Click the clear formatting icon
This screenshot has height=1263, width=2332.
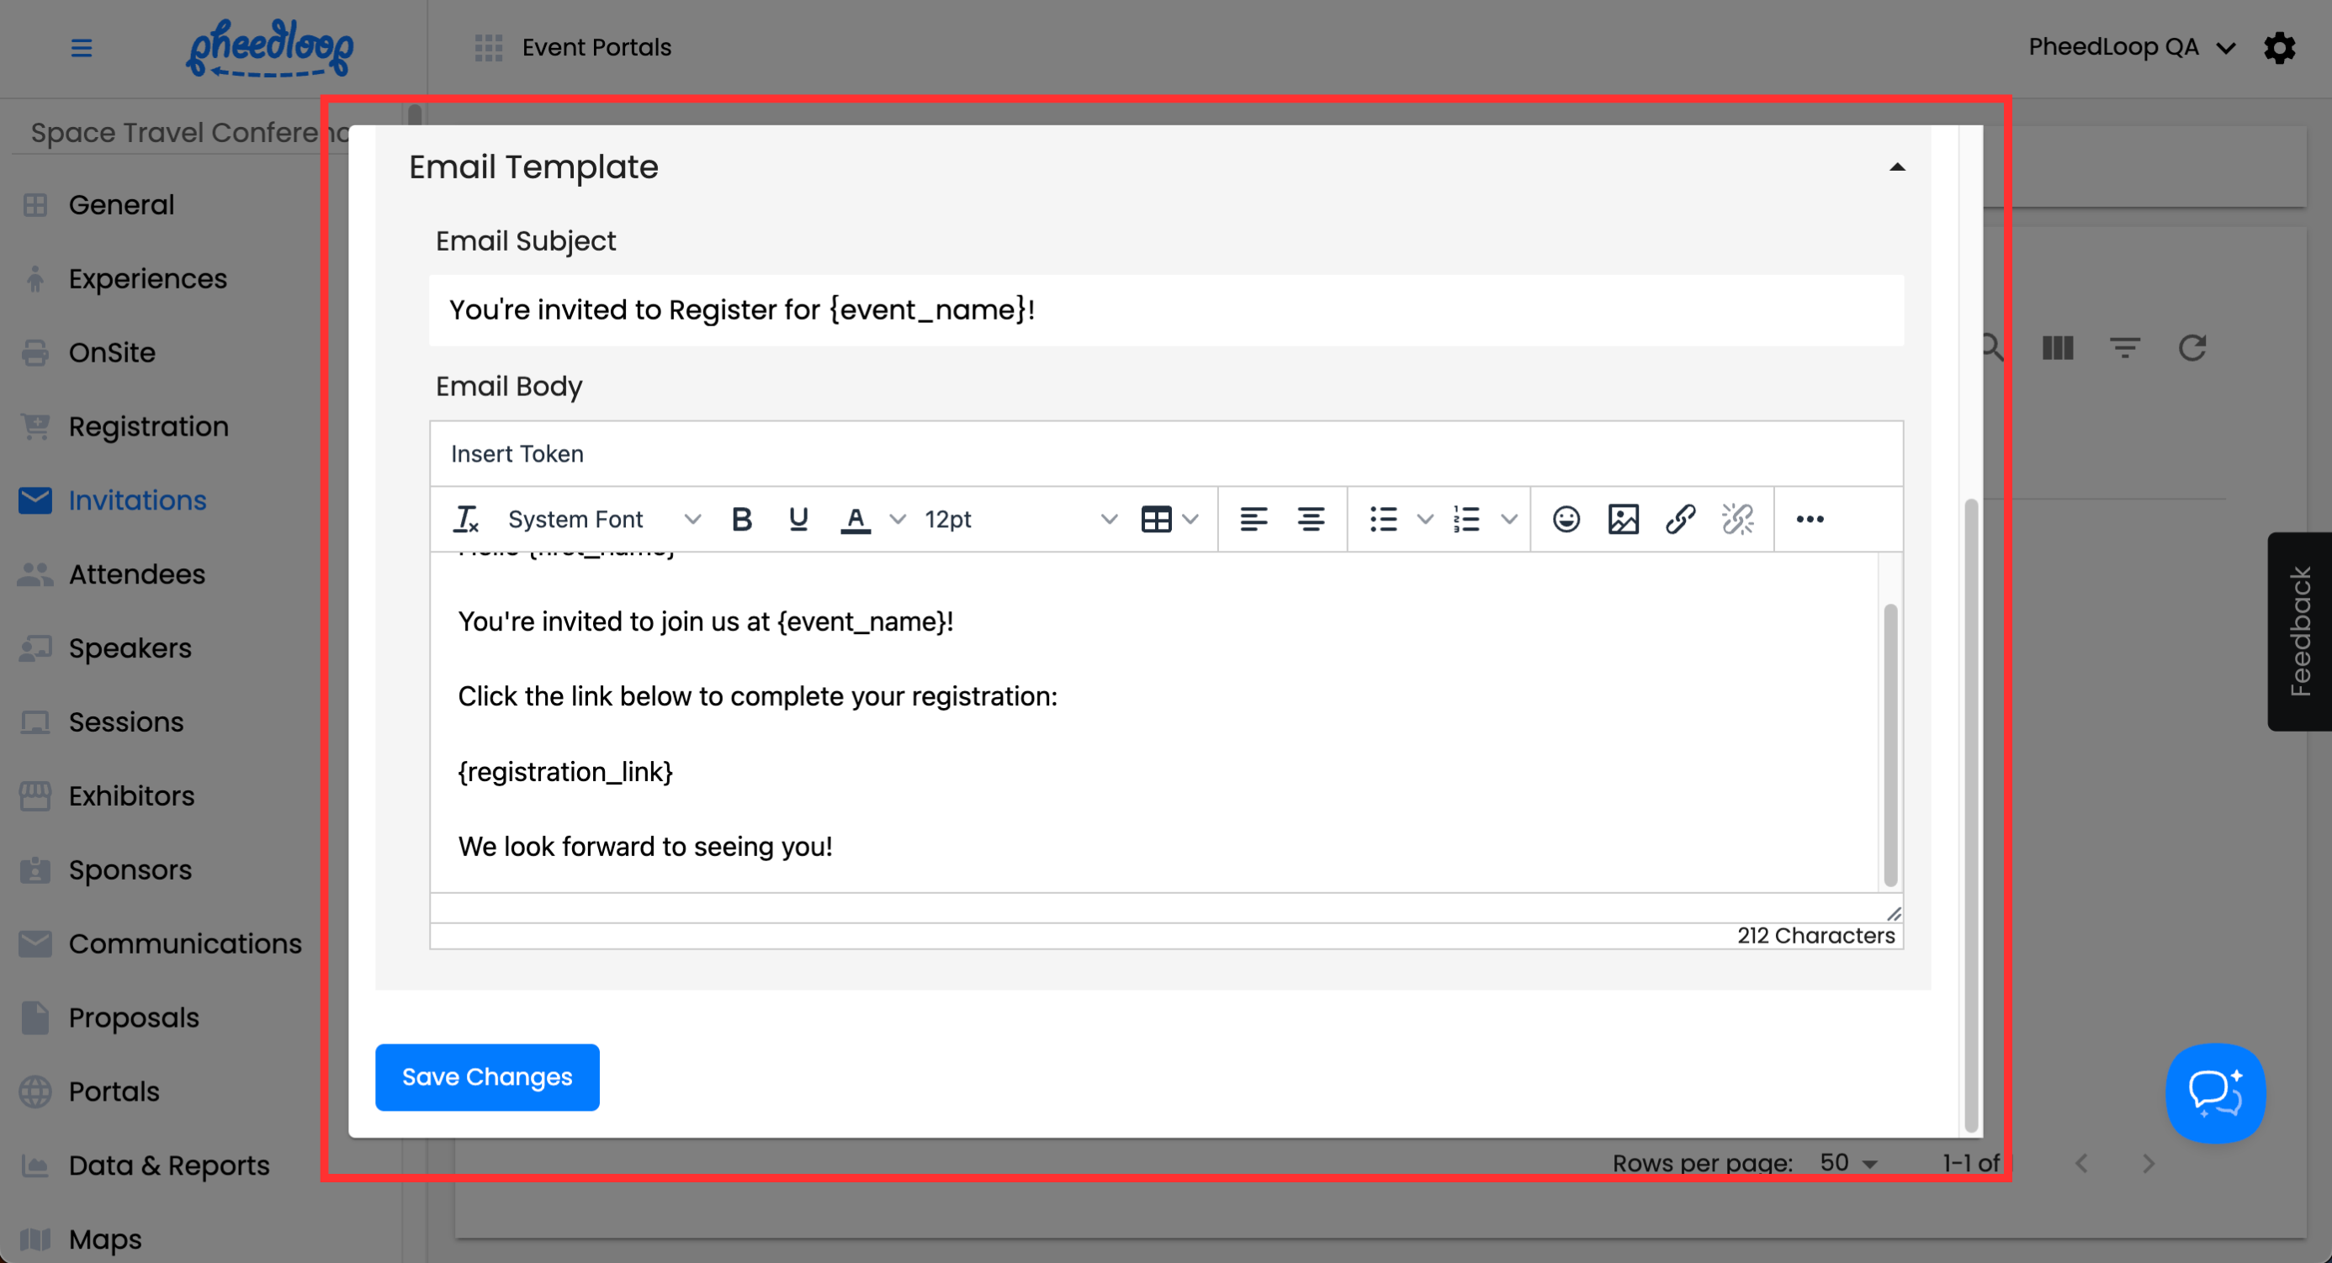click(465, 520)
